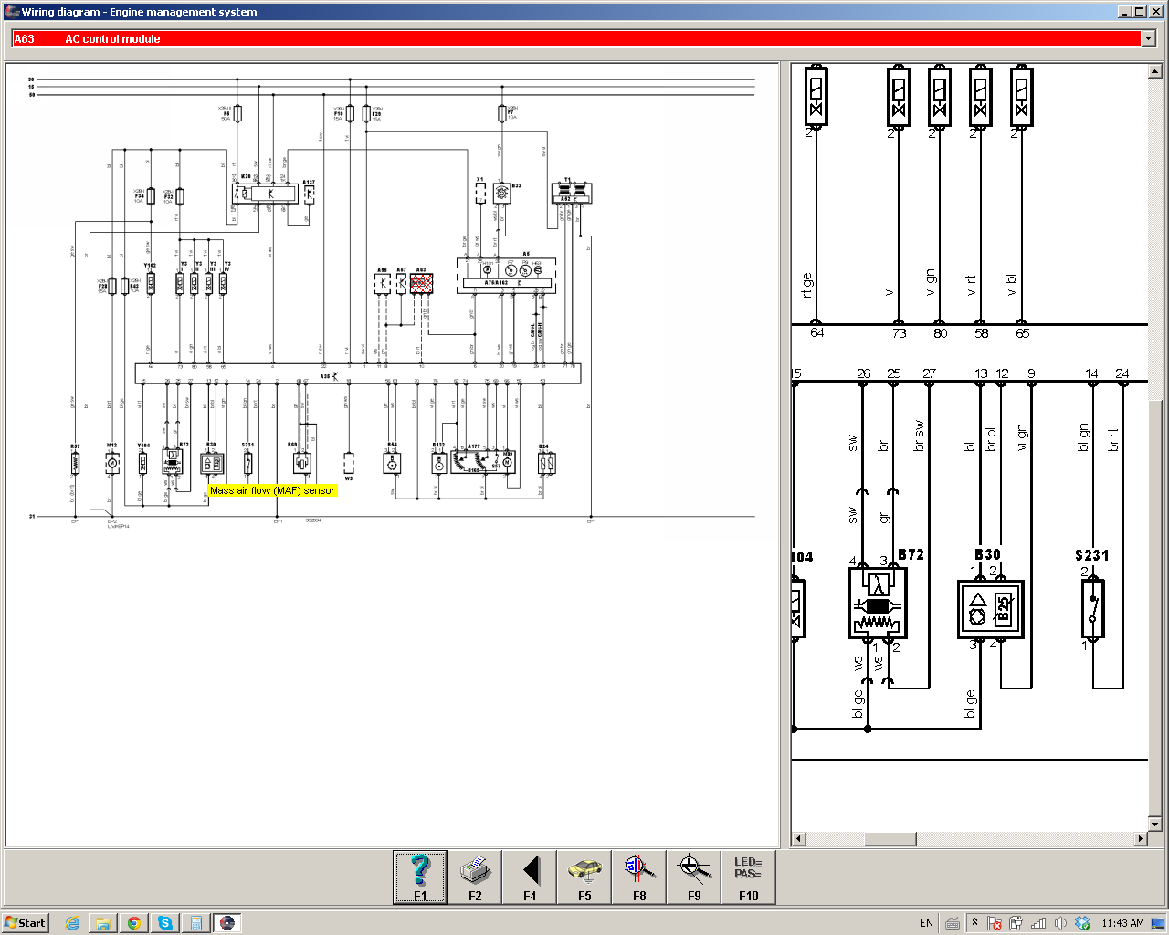Click the Mass air flow sensor yellow label
Image resolution: width=1169 pixels, height=935 pixels.
[272, 490]
